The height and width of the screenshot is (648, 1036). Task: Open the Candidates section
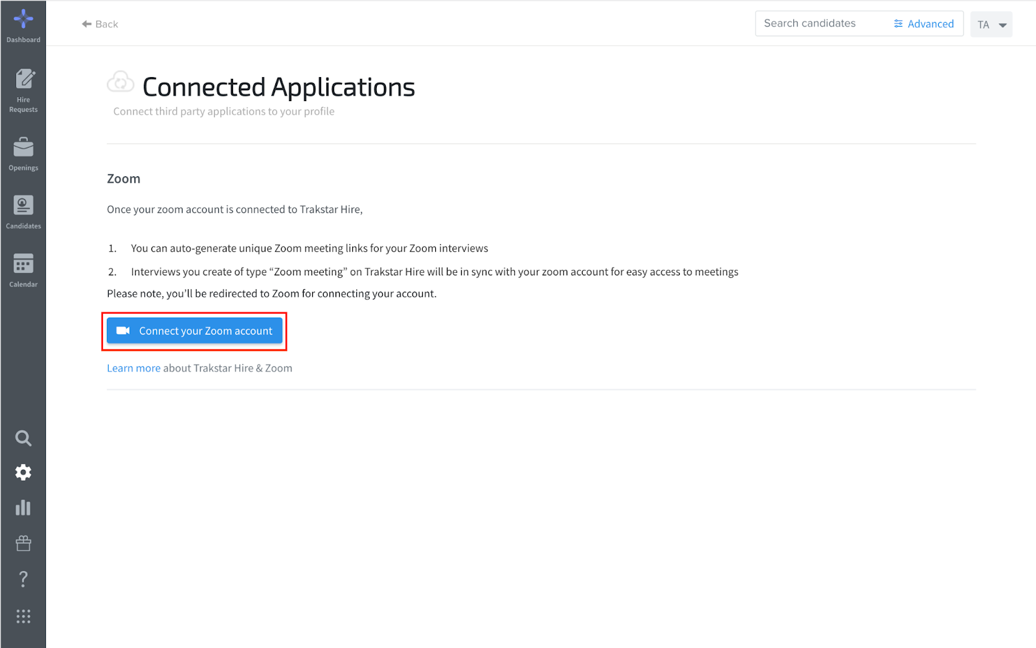pyautogui.click(x=23, y=213)
